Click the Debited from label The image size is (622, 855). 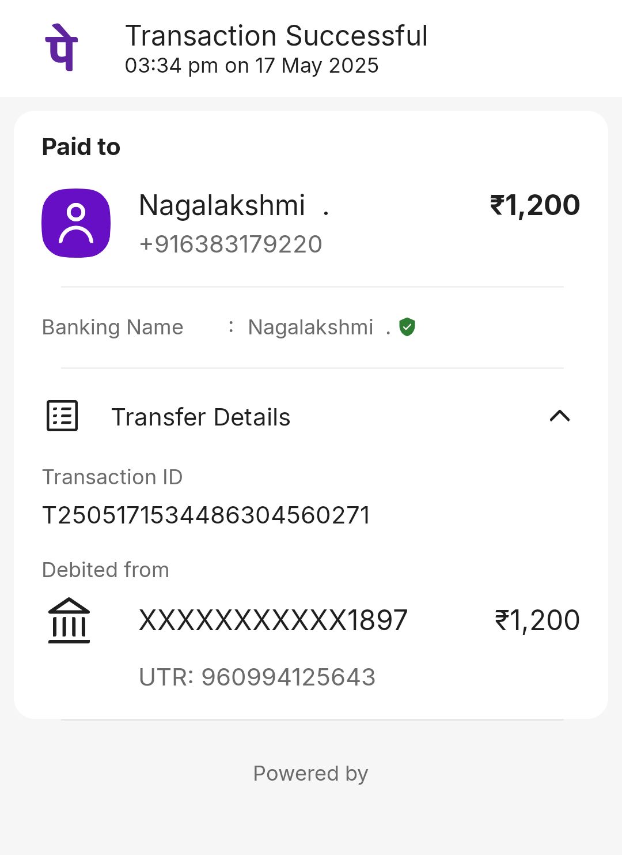106,570
